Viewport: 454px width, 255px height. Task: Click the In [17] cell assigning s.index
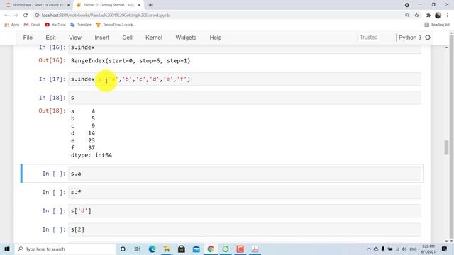point(245,79)
